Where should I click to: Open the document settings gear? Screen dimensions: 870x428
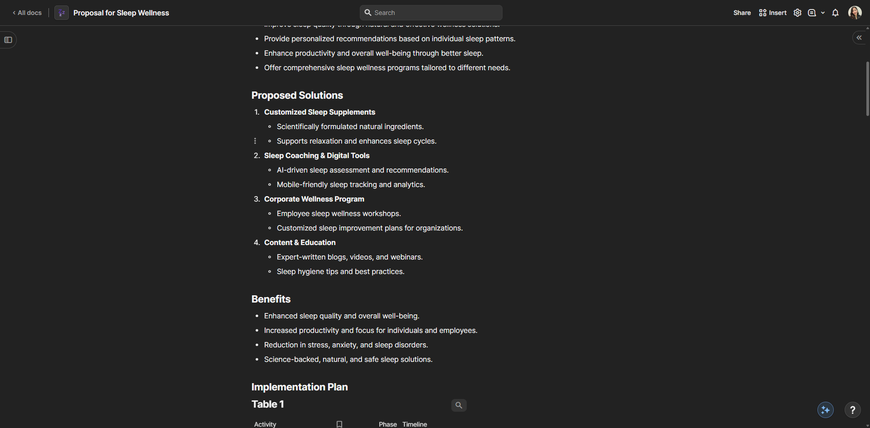point(797,13)
